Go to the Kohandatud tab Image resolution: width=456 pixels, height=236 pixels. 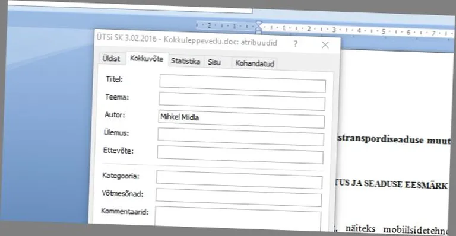pyautogui.click(x=255, y=63)
